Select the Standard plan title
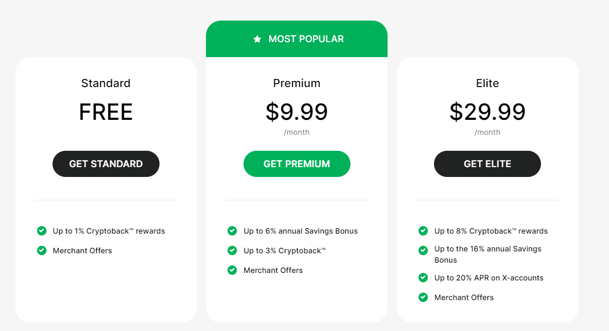The height and width of the screenshot is (331, 609). click(106, 83)
